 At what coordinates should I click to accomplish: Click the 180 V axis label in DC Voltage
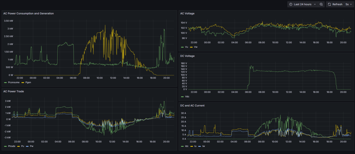pos(184,64)
